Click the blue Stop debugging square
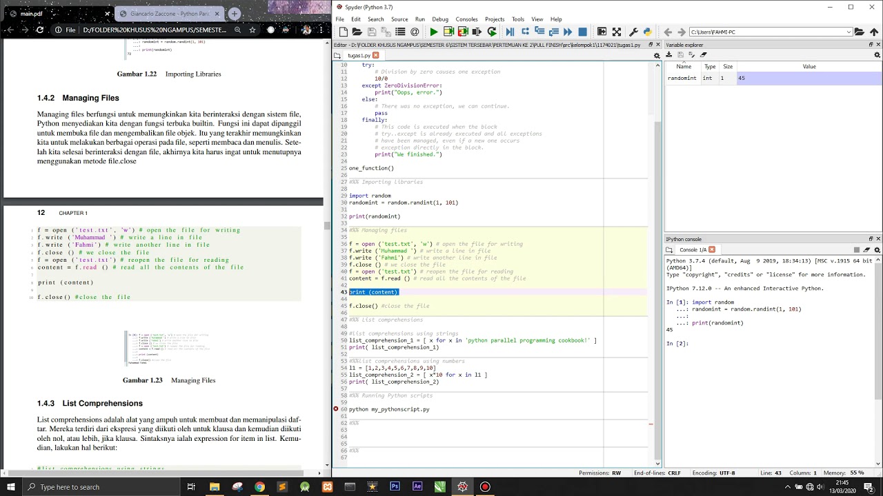The width and height of the screenshot is (883, 496). click(x=582, y=32)
